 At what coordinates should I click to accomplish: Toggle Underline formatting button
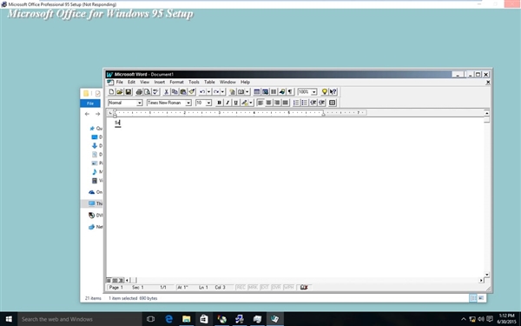[235, 103]
